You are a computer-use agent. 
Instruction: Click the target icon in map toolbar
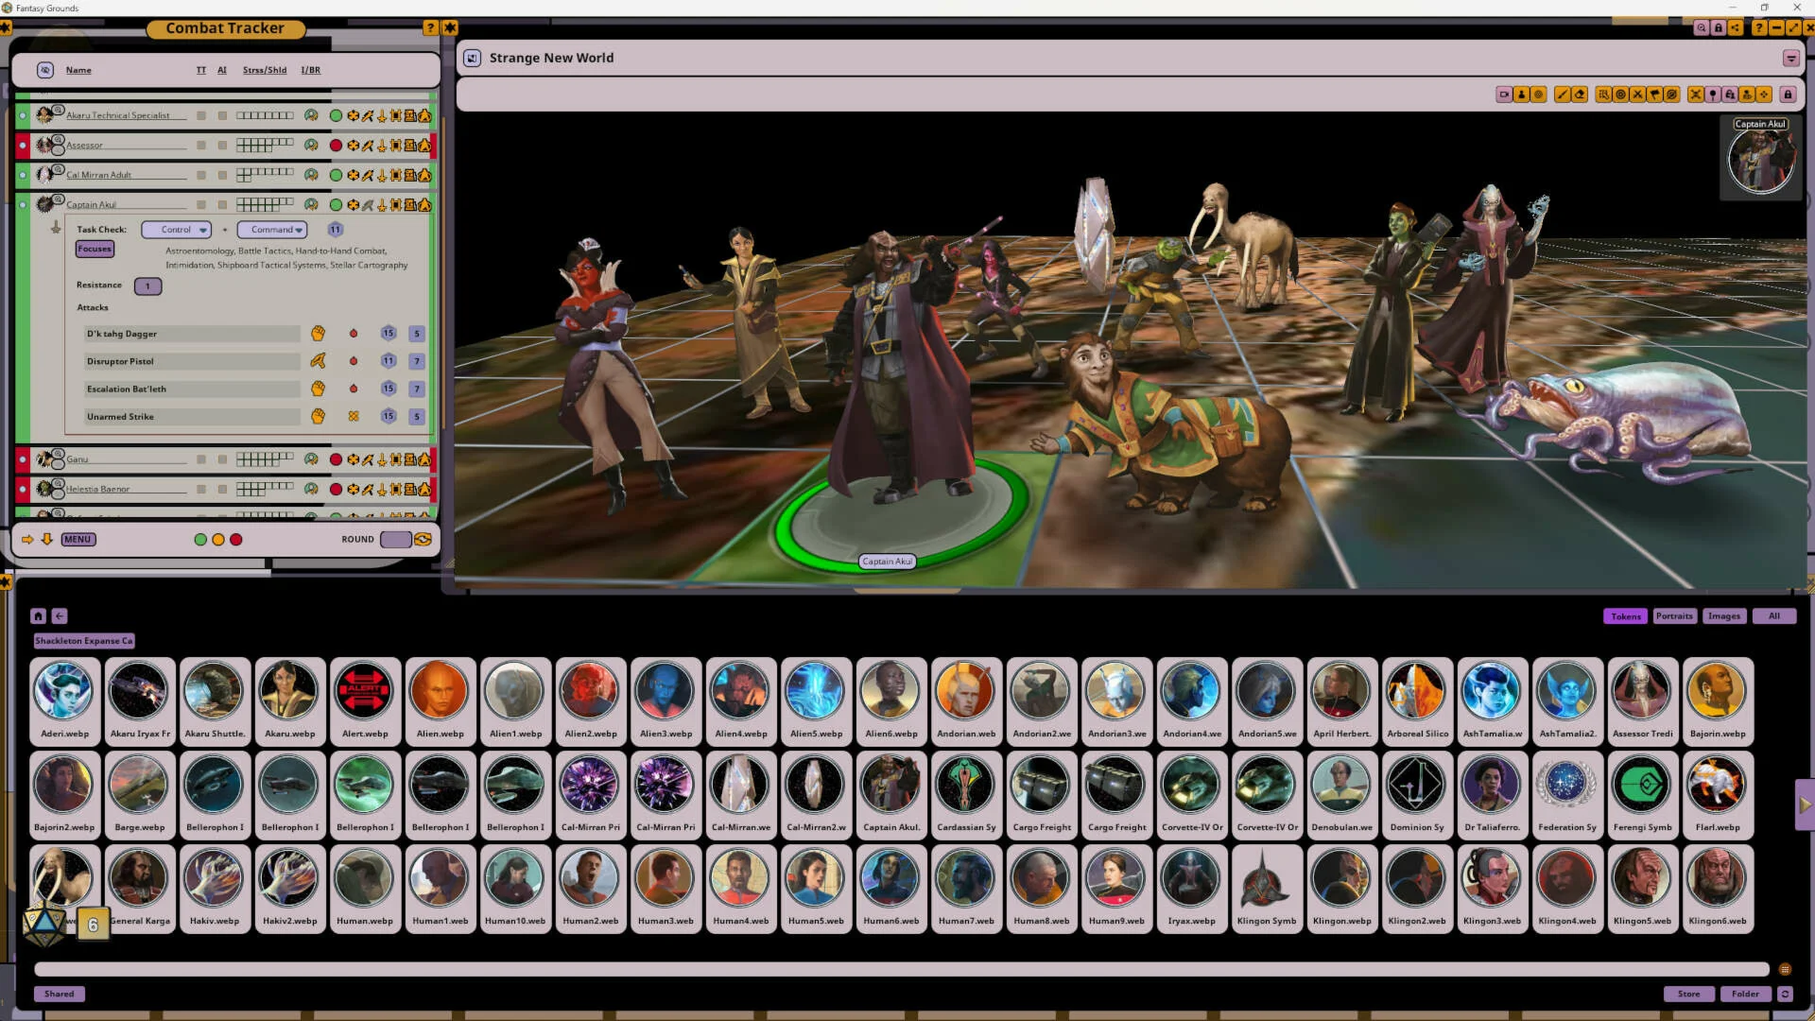point(1620,95)
